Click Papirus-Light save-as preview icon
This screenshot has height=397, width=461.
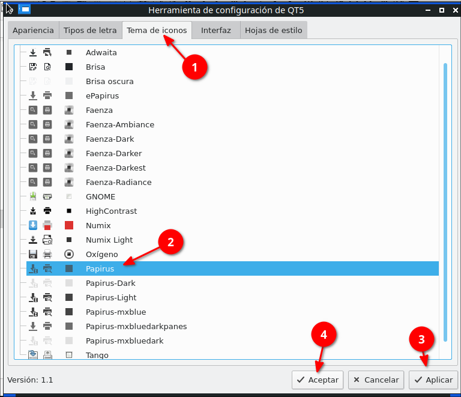(x=33, y=297)
